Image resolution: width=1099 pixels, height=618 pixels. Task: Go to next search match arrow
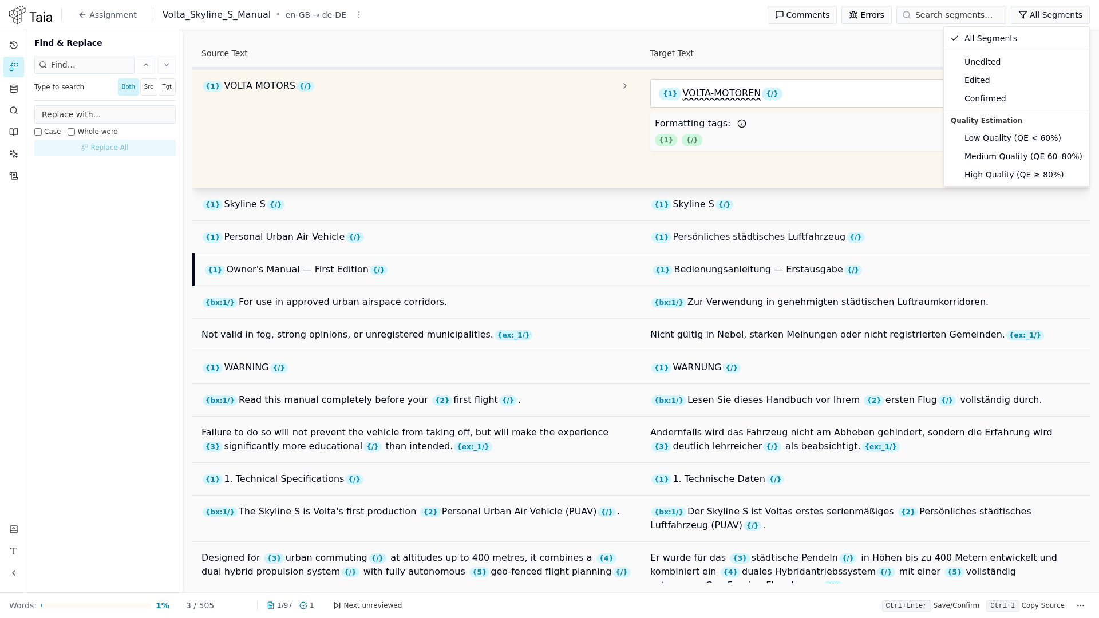[x=167, y=65]
